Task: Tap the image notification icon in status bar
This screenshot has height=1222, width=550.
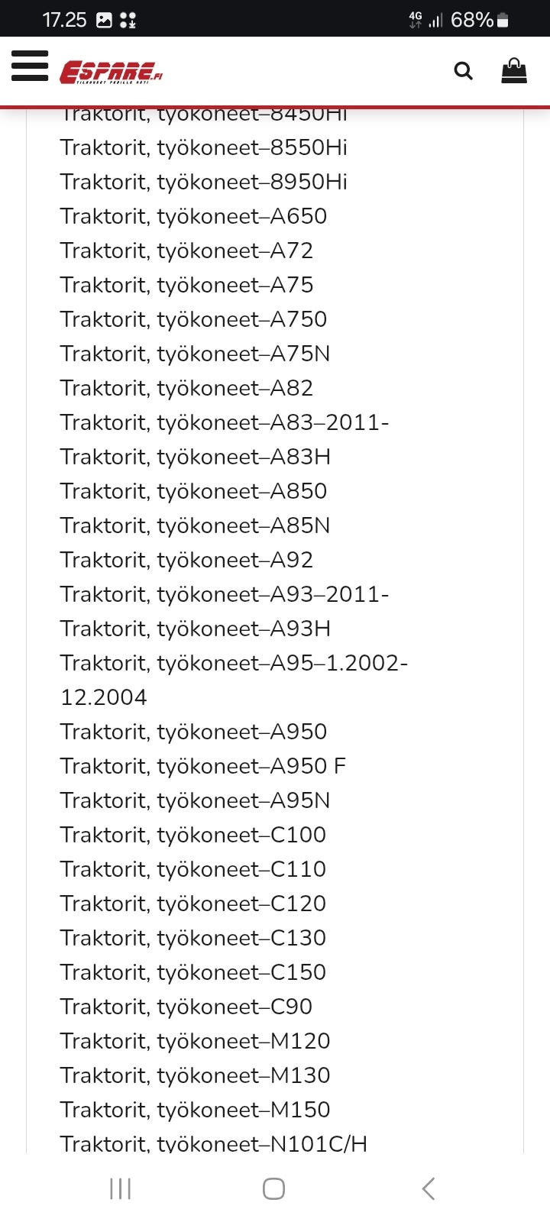Action: click(x=104, y=21)
